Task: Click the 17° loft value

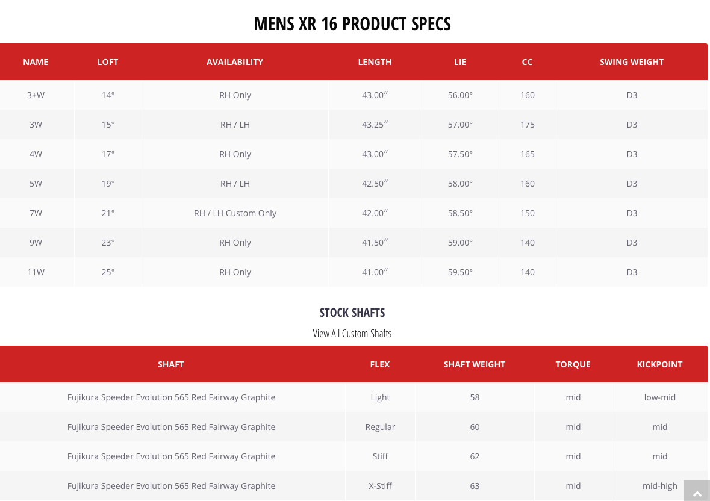Action: pos(108,154)
